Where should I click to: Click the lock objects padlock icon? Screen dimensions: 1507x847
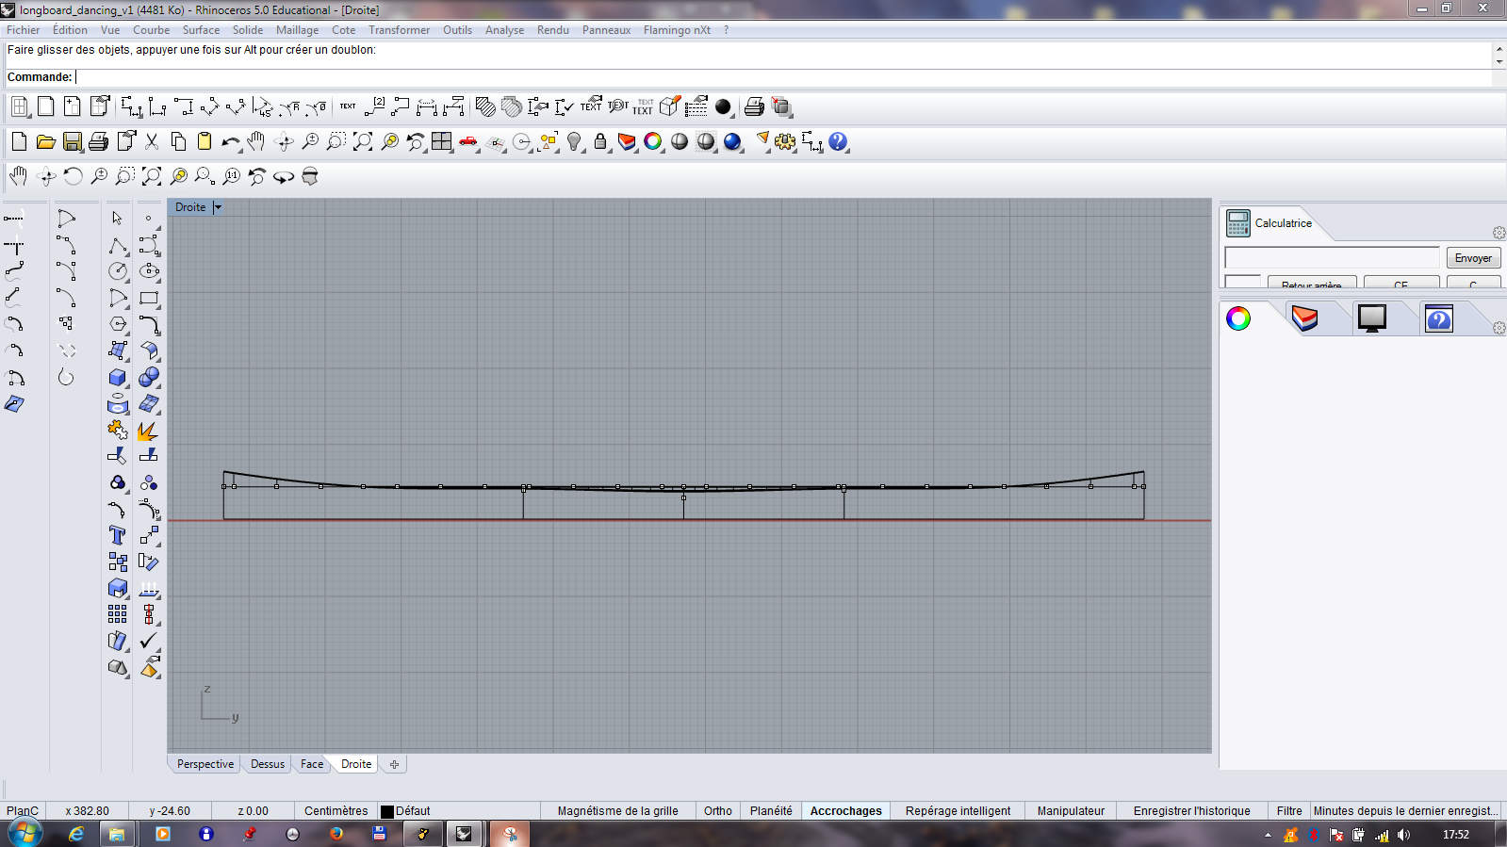pos(600,142)
